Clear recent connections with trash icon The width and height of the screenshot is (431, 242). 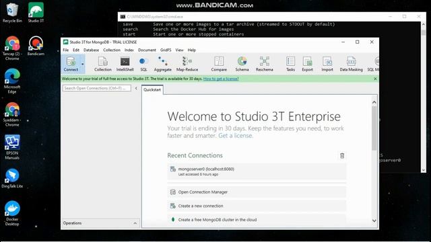pyautogui.click(x=342, y=155)
